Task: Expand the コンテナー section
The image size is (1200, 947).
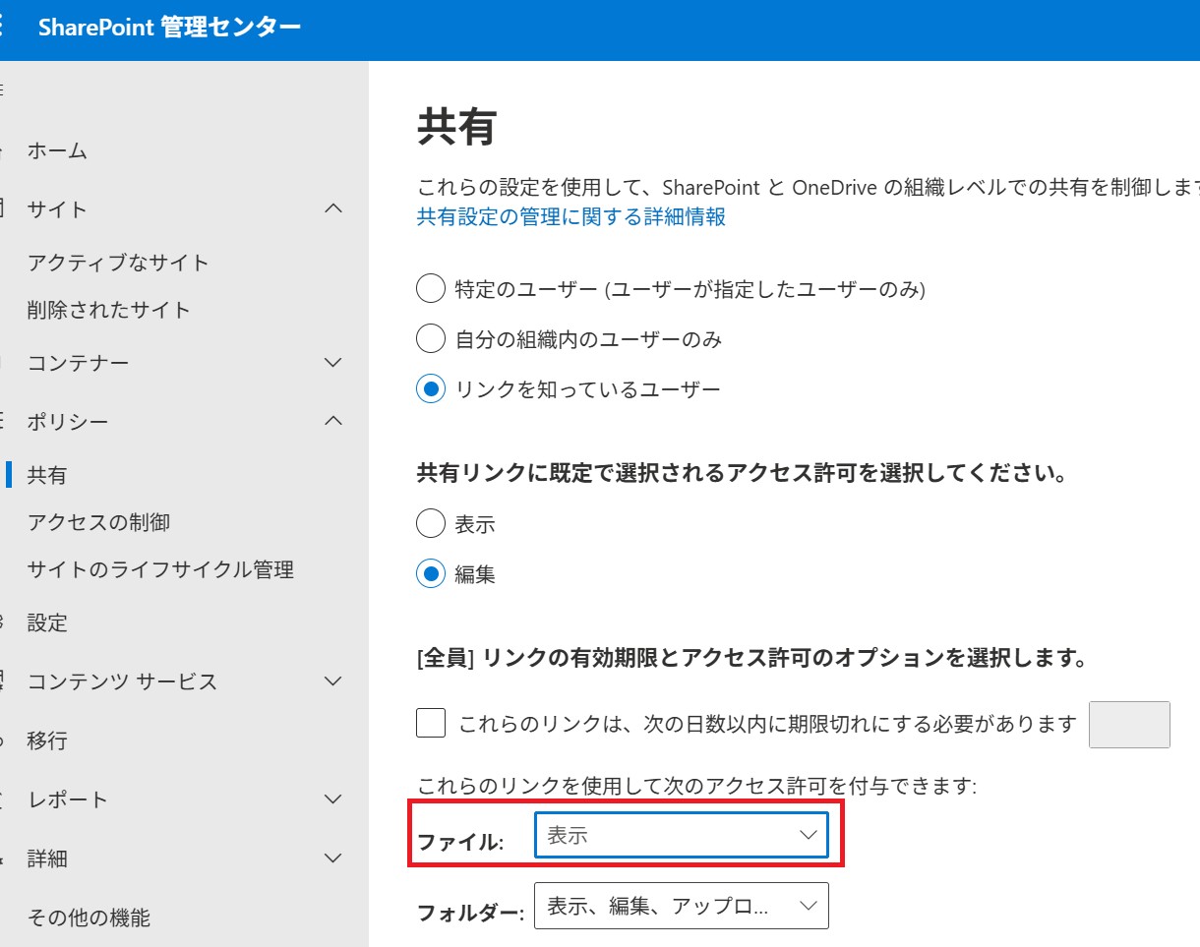Action: (x=332, y=363)
